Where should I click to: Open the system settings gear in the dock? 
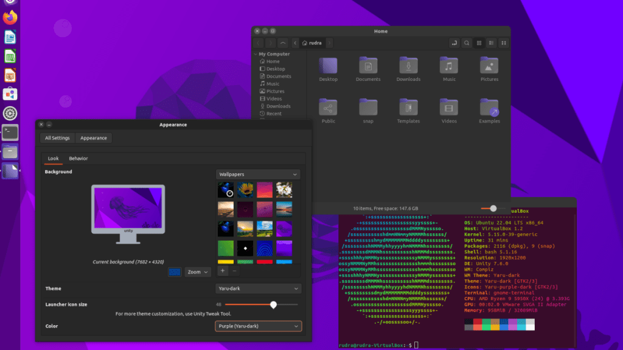coord(10,113)
